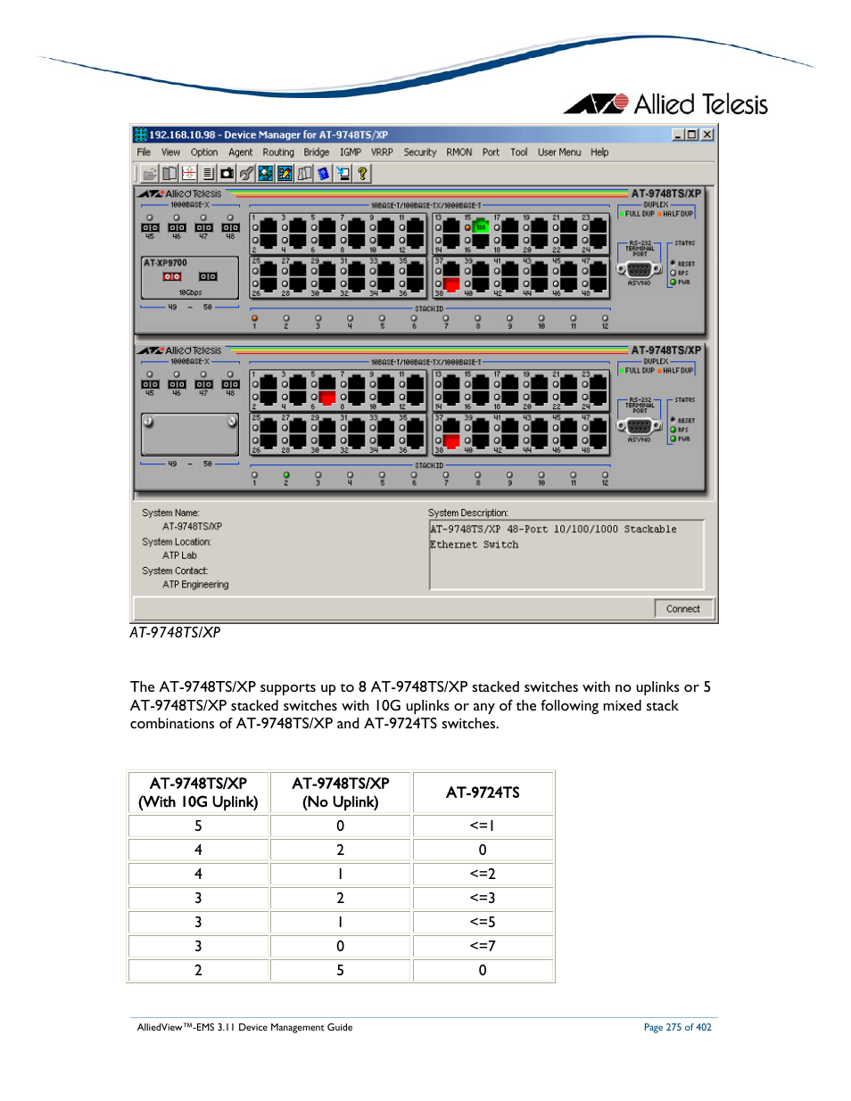Click the computer terminal toolbar icon
The image size is (851, 1101).
[x=343, y=173]
